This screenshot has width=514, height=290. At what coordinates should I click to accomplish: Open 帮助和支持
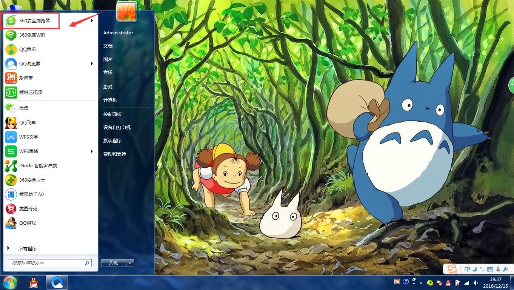[115, 154]
